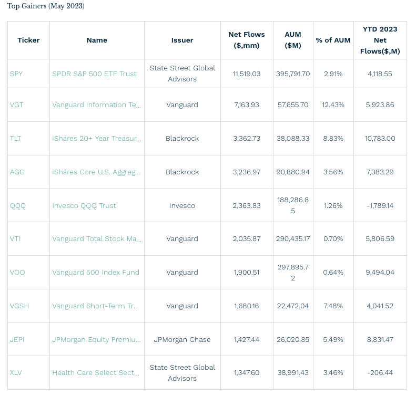
Task: Click SPY AUM value 395,791.70
Action: coord(293,74)
